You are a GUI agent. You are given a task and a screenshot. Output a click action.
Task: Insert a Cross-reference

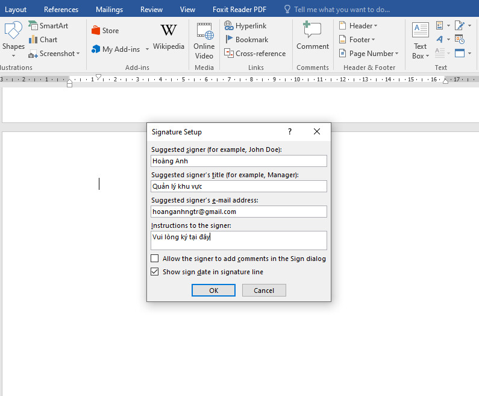point(255,54)
